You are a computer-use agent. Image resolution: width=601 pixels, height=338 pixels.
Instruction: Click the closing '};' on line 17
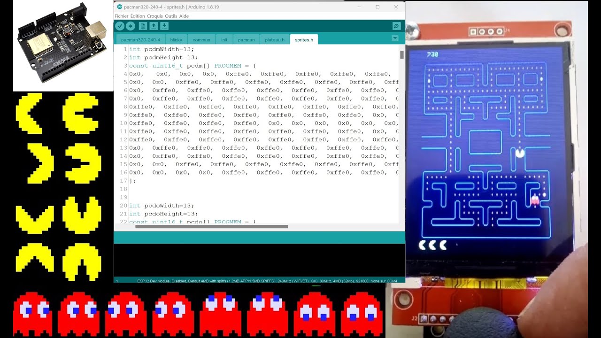pos(133,181)
